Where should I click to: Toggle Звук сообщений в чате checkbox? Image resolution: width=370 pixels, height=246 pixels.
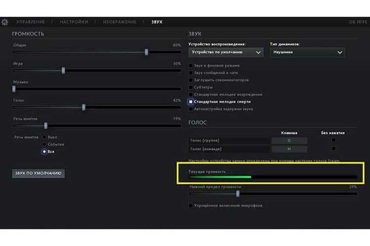190,73
